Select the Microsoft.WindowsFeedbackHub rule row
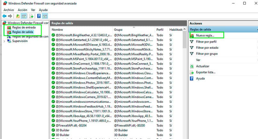The height and width of the screenshot is (139, 258). (117, 107)
